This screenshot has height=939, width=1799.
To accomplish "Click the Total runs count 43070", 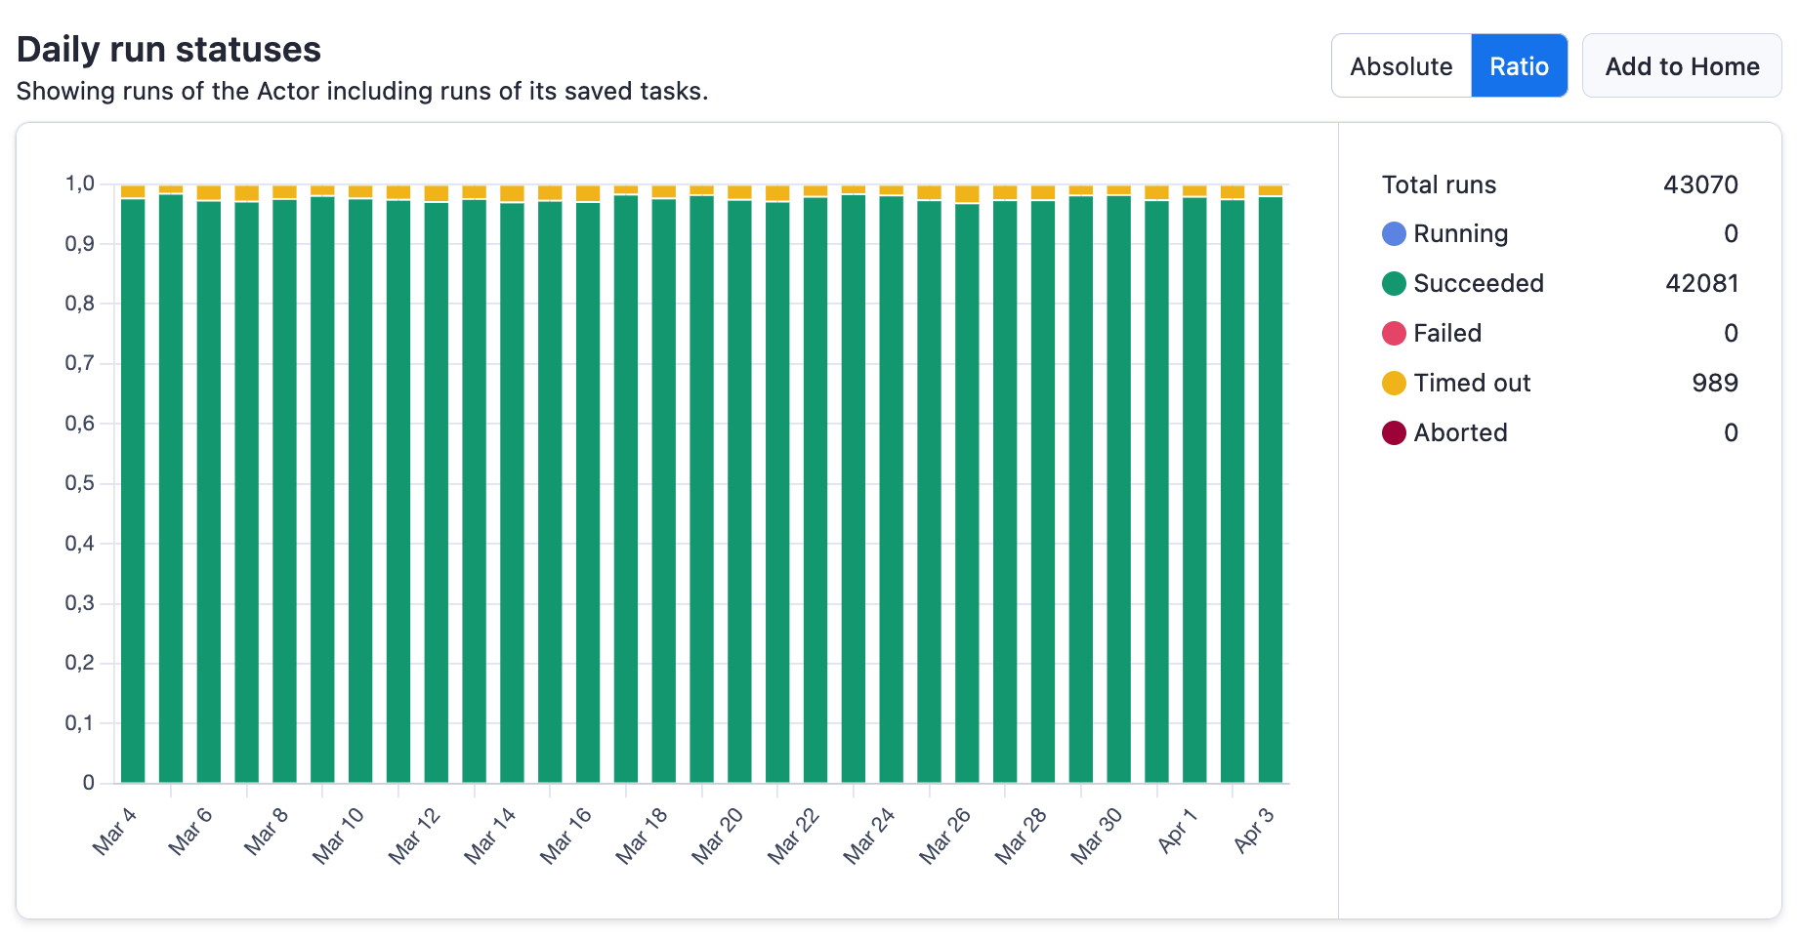I will point(1699,184).
